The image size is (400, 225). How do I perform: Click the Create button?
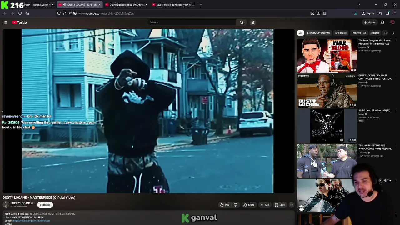pyautogui.click(x=369, y=22)
